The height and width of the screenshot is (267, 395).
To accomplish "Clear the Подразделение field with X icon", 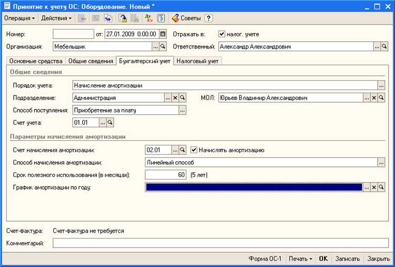I will click(x=175, y=98).
